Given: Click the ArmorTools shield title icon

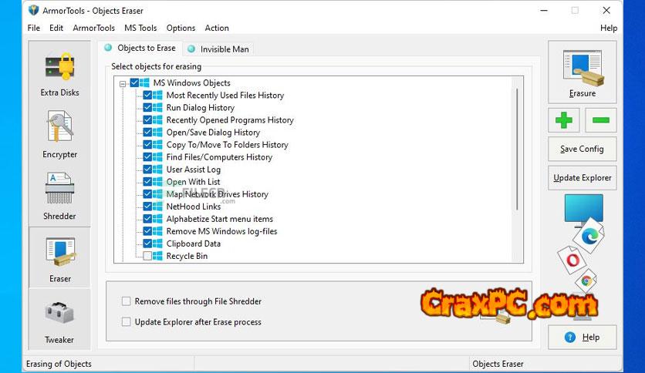Looking at the screenshot, I should (34, 10).
